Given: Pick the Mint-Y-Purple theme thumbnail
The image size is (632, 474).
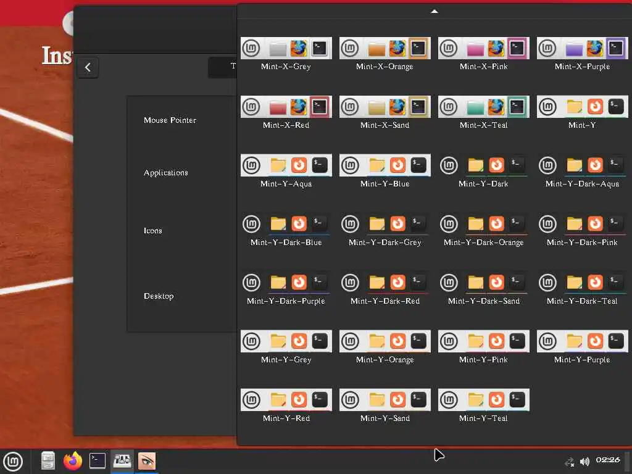Looking at the screenshot, I should point(583,341).
